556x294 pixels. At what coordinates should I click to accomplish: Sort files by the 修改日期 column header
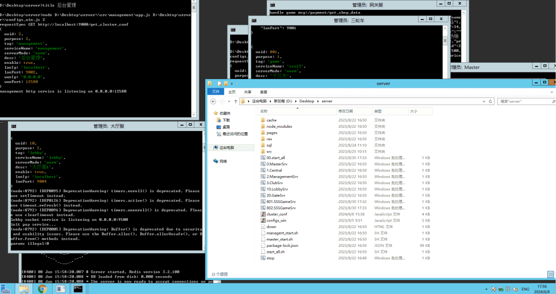[x=345, y=111]
